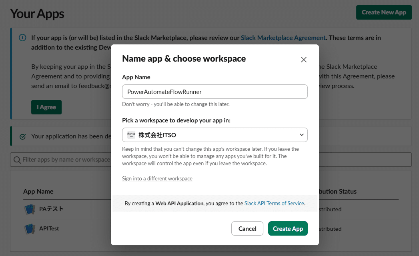Click the App Name column header in the table
The width and height of the screenshot is (419, 256).
[38, 191]
